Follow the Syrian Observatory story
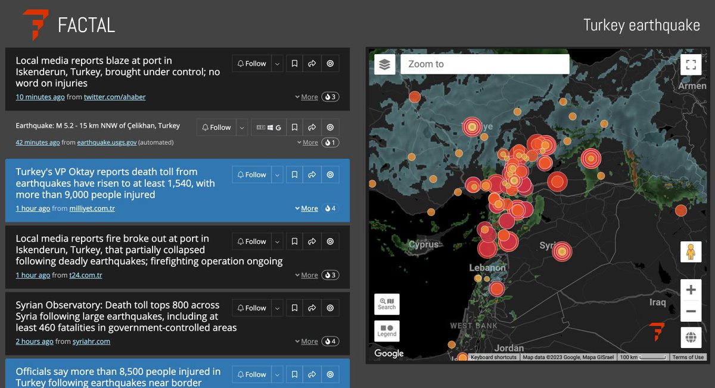 (x=251, y=308)
